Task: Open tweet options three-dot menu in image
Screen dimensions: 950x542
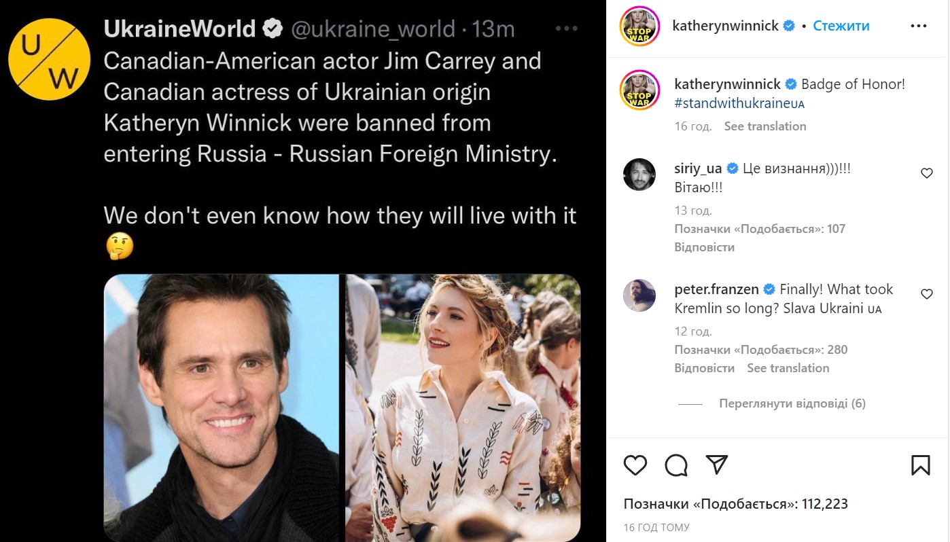Action: click(x=566, y=29)
